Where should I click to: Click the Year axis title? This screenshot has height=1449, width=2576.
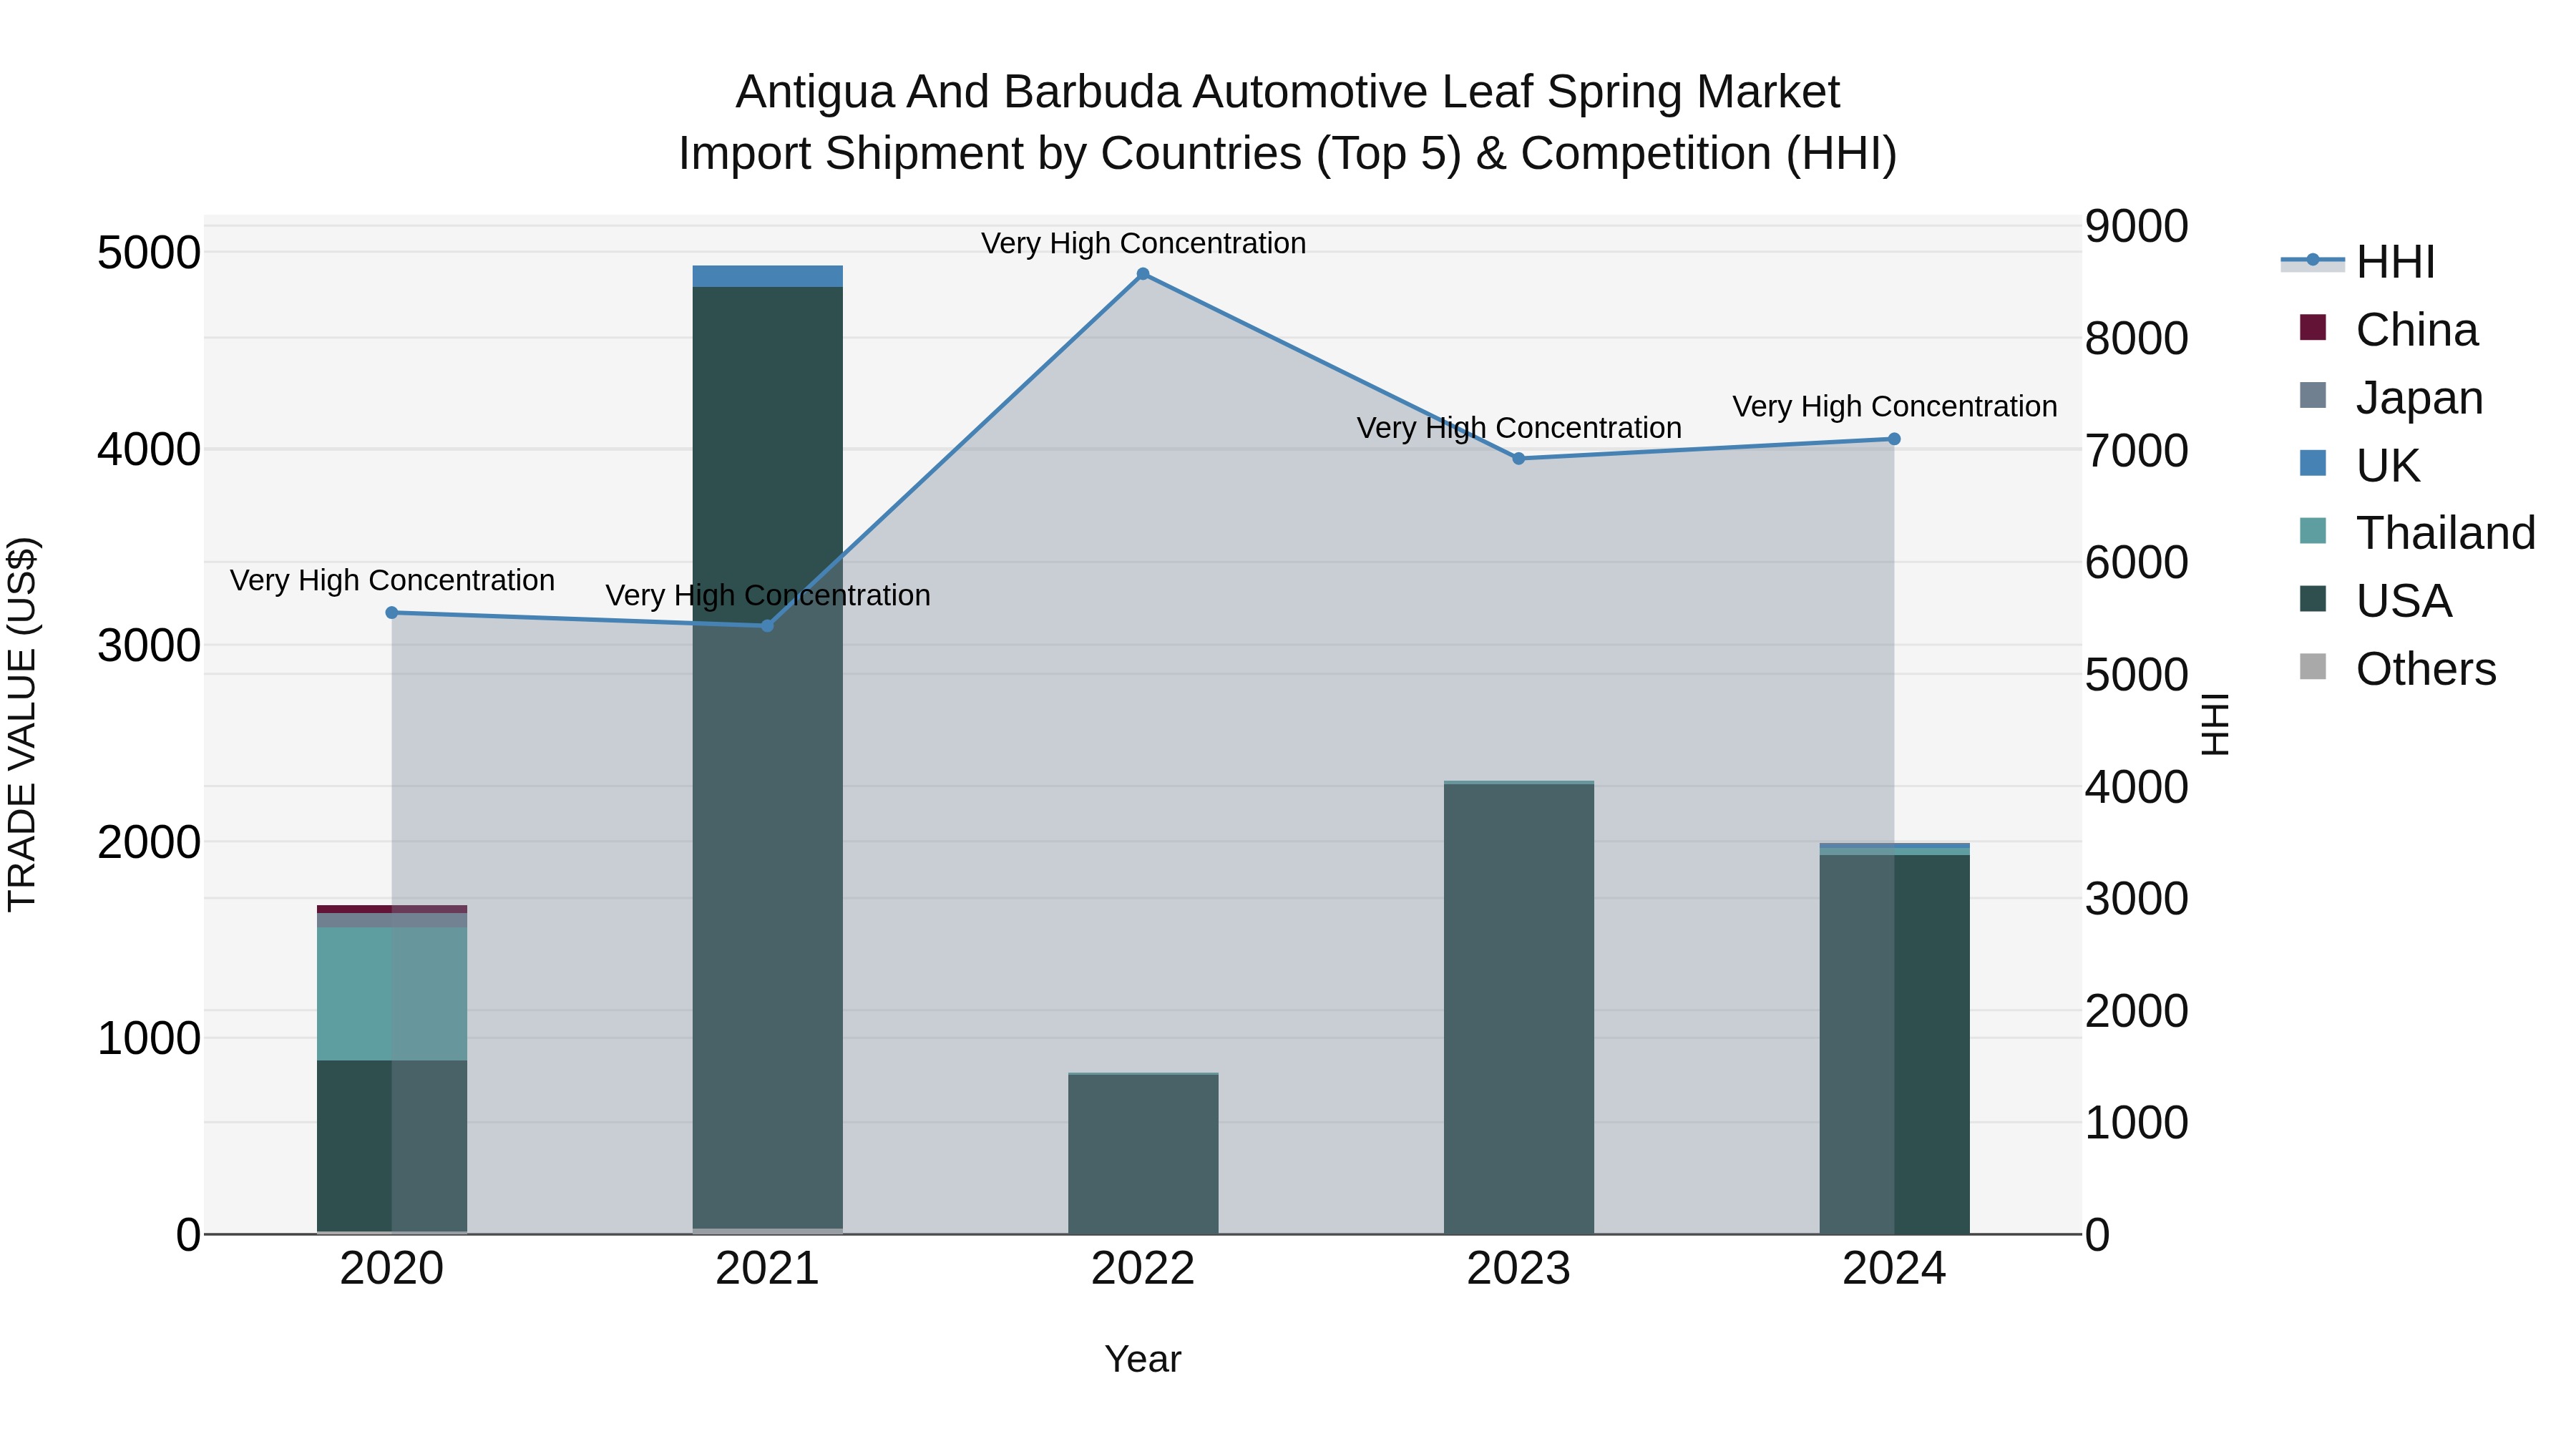click(1143, 1359)
